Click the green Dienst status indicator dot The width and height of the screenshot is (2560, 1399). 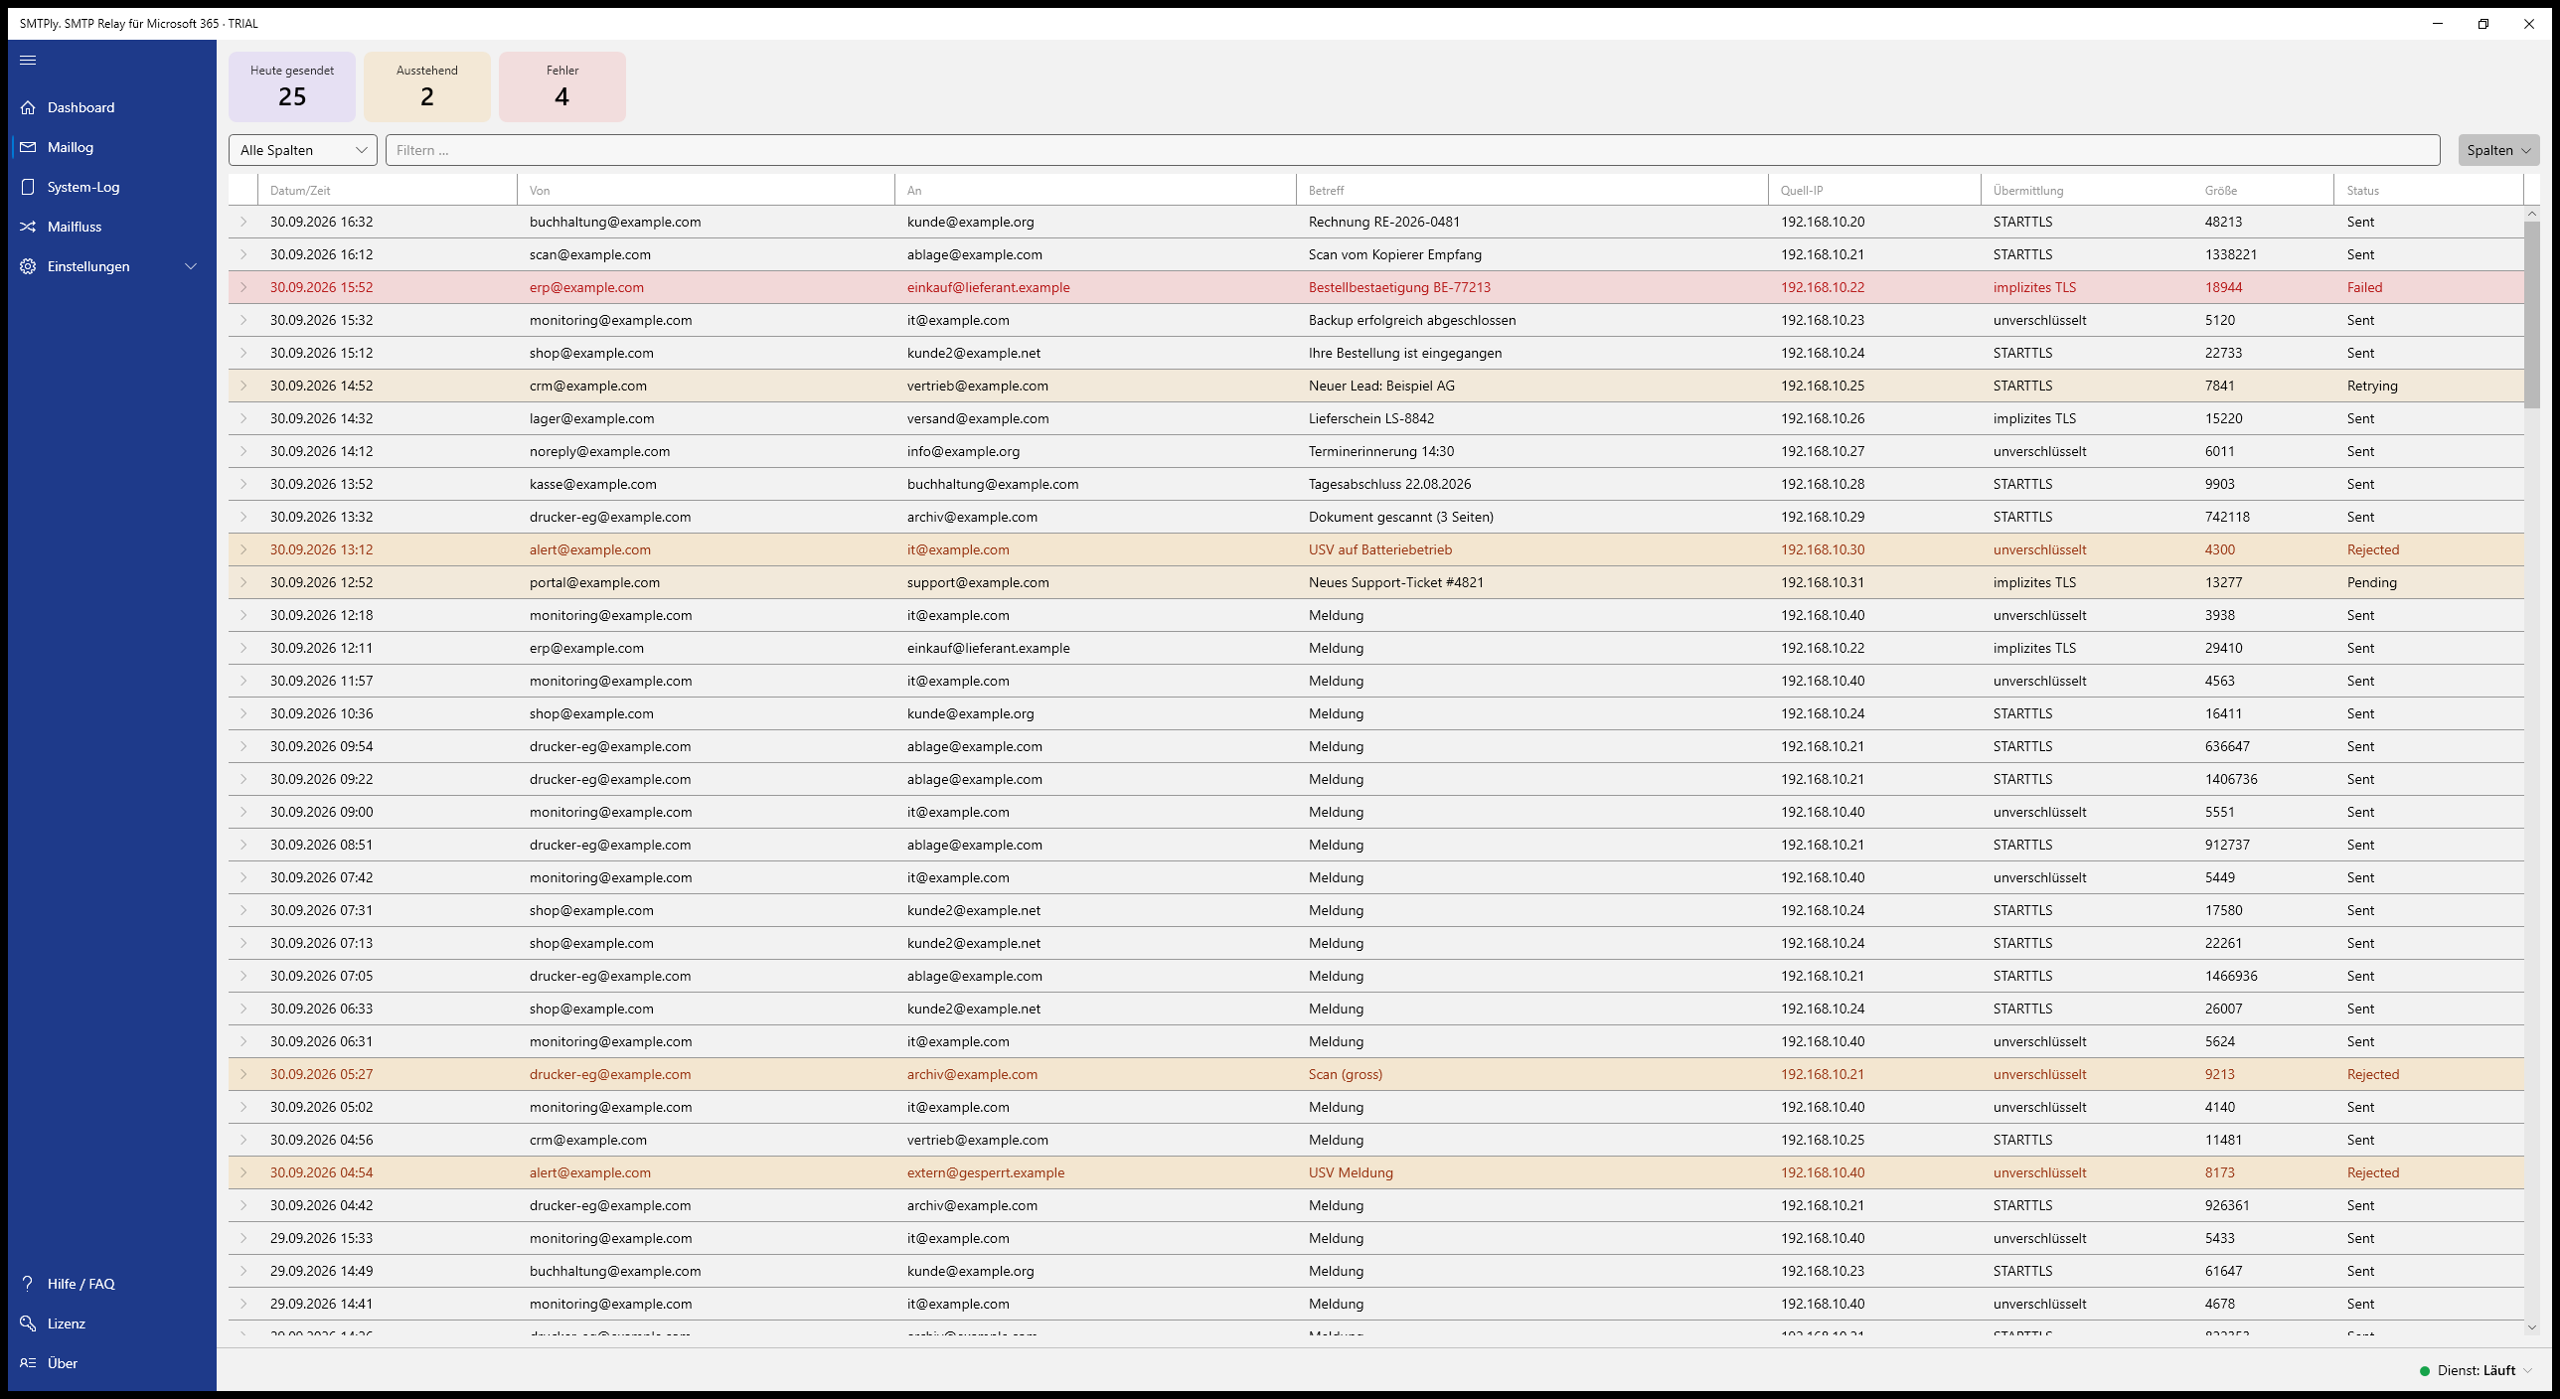2425,1370
